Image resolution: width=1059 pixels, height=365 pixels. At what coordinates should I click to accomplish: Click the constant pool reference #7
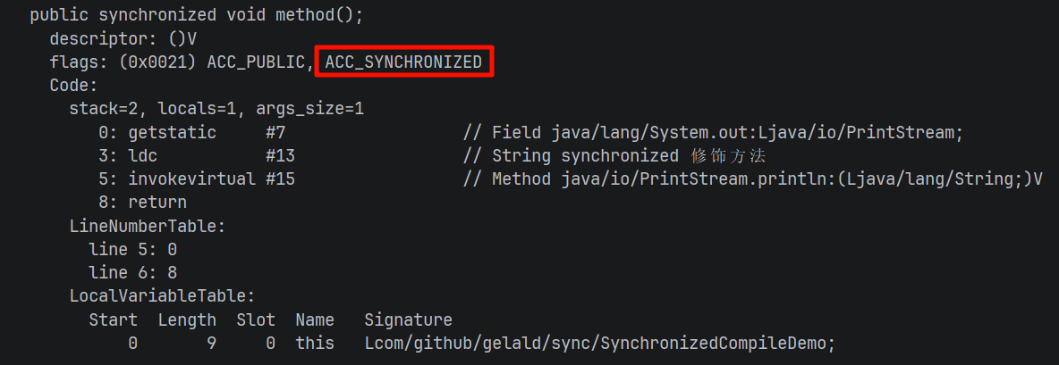(275, 133)
